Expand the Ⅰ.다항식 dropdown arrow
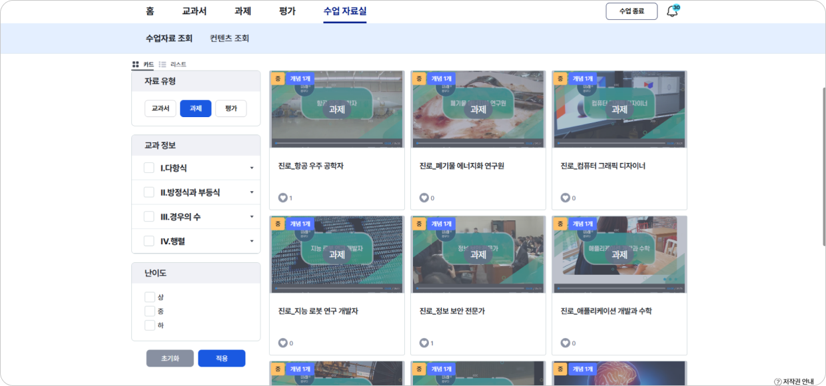This screenshot has width=826, height=386. pyautogui.click(x=251, y=168)
